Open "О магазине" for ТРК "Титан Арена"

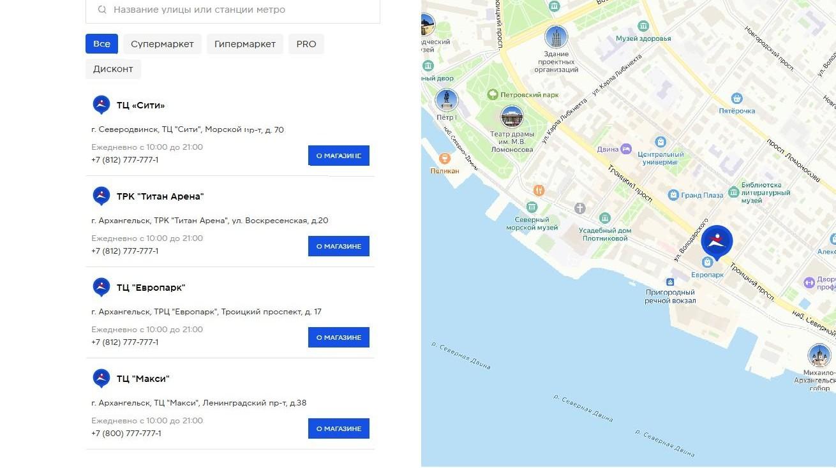pyautogui.click(x=339, y=246)
